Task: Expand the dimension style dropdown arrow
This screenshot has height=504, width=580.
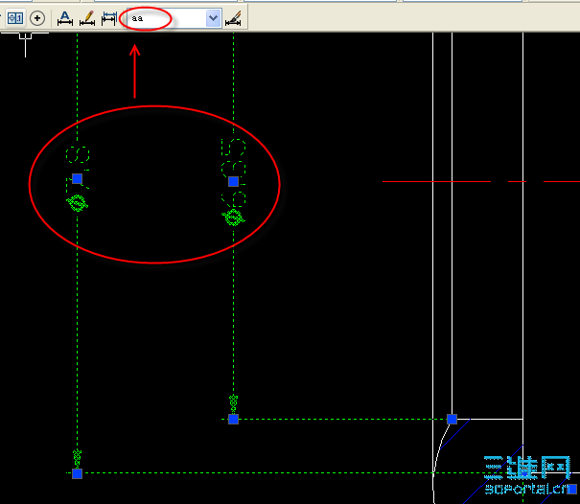Action: click(213, 18)
